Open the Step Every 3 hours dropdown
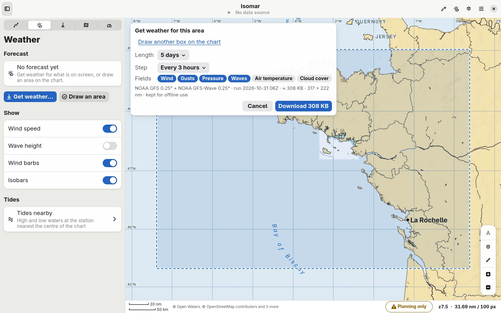Viewport: 501px width, 313px height. point(183,68)
